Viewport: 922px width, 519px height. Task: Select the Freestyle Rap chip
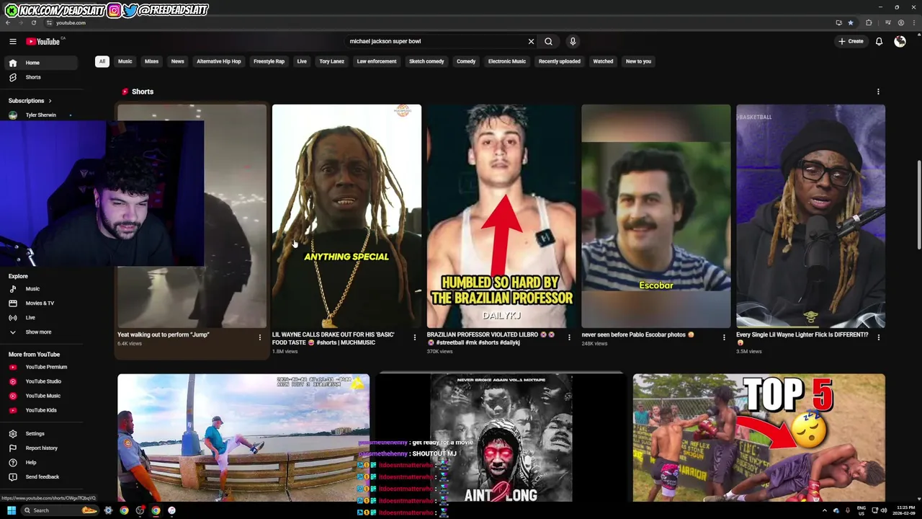[269, 61]
